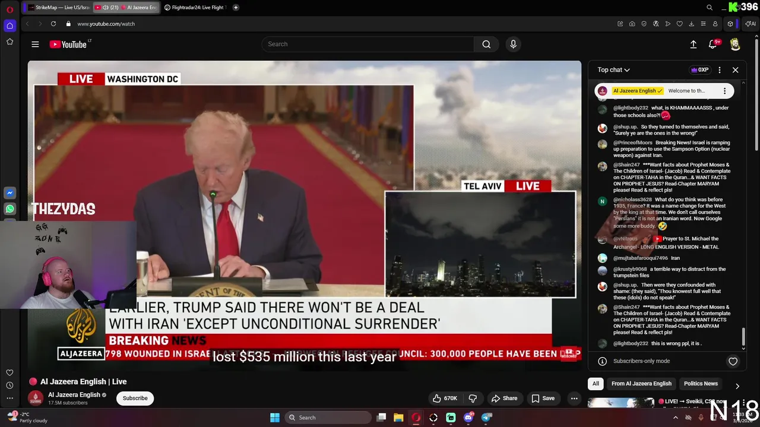Open Opera sidebar history clock
This screenshot has height=427, width=760.
coord(9,385)
